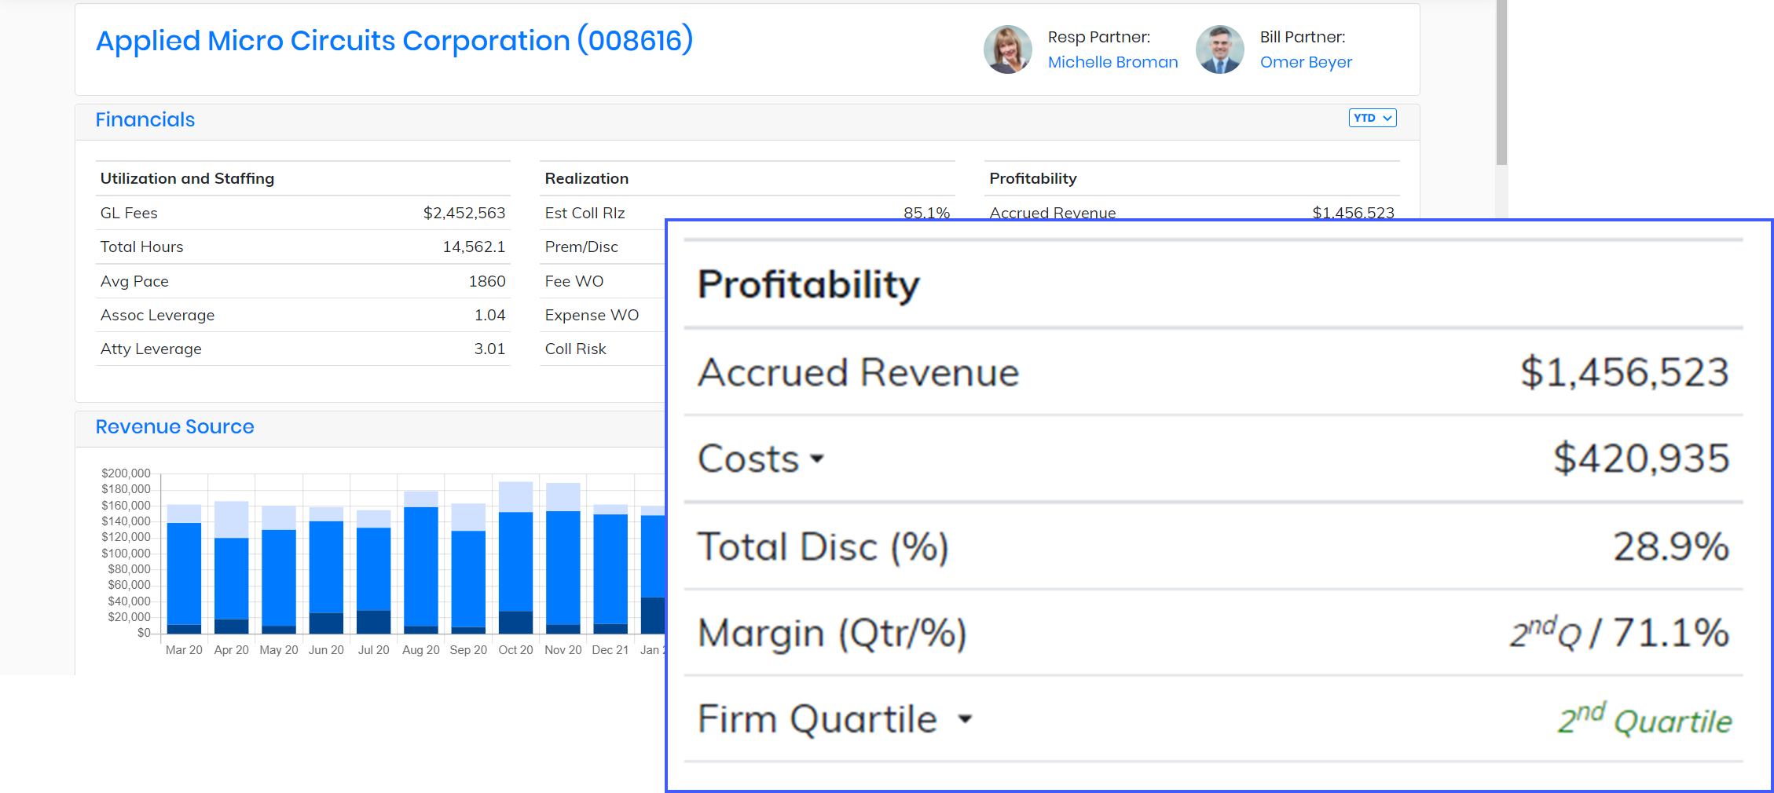
Task: Open Michelle Broman's profile link
Action: (x=1112, y=62)
